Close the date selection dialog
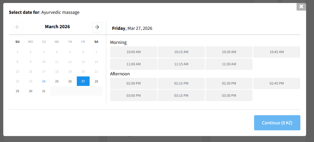The width and height of the screenshot is (314, 142). [x=301, y=7]
